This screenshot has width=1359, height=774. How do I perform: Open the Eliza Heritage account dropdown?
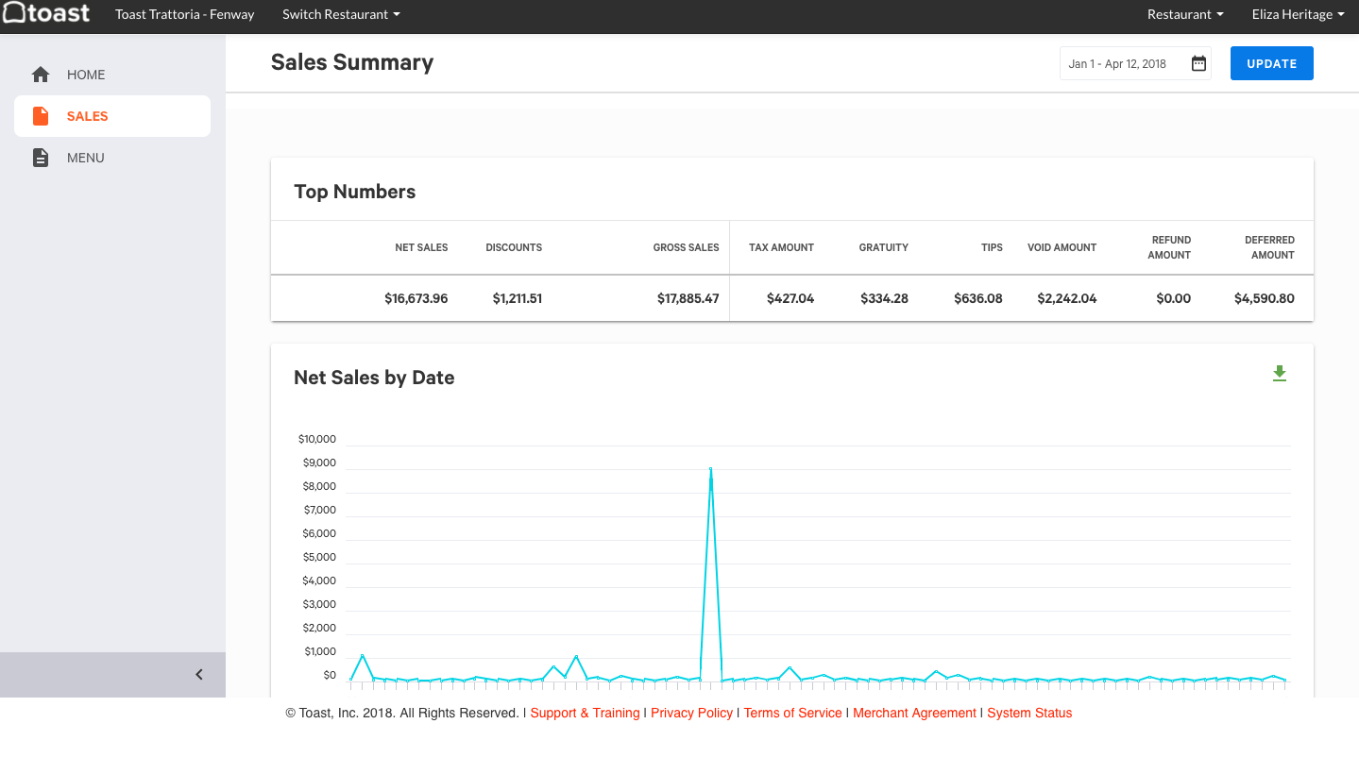pos(1298,14)
